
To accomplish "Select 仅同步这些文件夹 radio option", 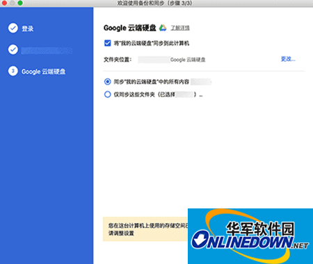I will click(x=107, y=94).
